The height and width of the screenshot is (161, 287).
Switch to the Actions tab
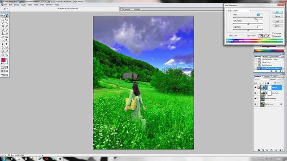click(x=265, y=57)
